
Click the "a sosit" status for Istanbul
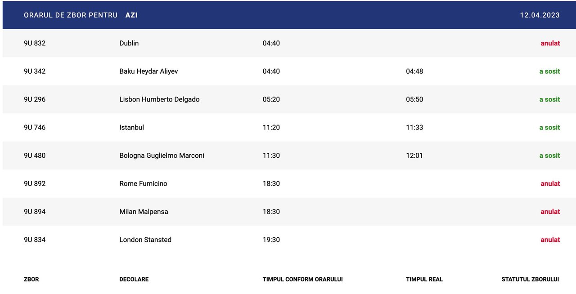(x=549, y=128)
